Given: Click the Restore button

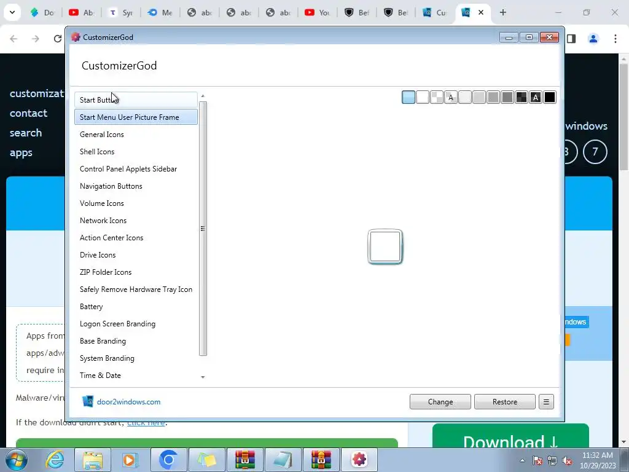Looking at the screenshot, I should [505, 402].
